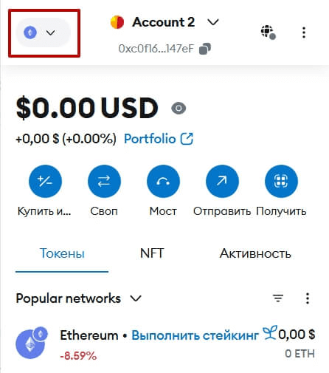Copy the 0xc0f16...147eF wallet address
Viewport: 329px width, 373px height.
(205, 49)
